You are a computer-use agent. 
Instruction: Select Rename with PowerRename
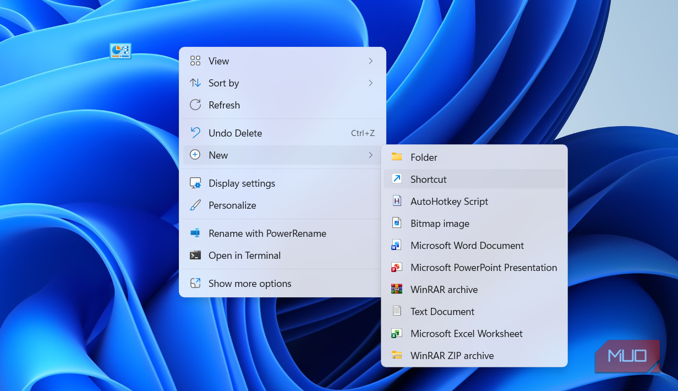[x=282, y=233]
